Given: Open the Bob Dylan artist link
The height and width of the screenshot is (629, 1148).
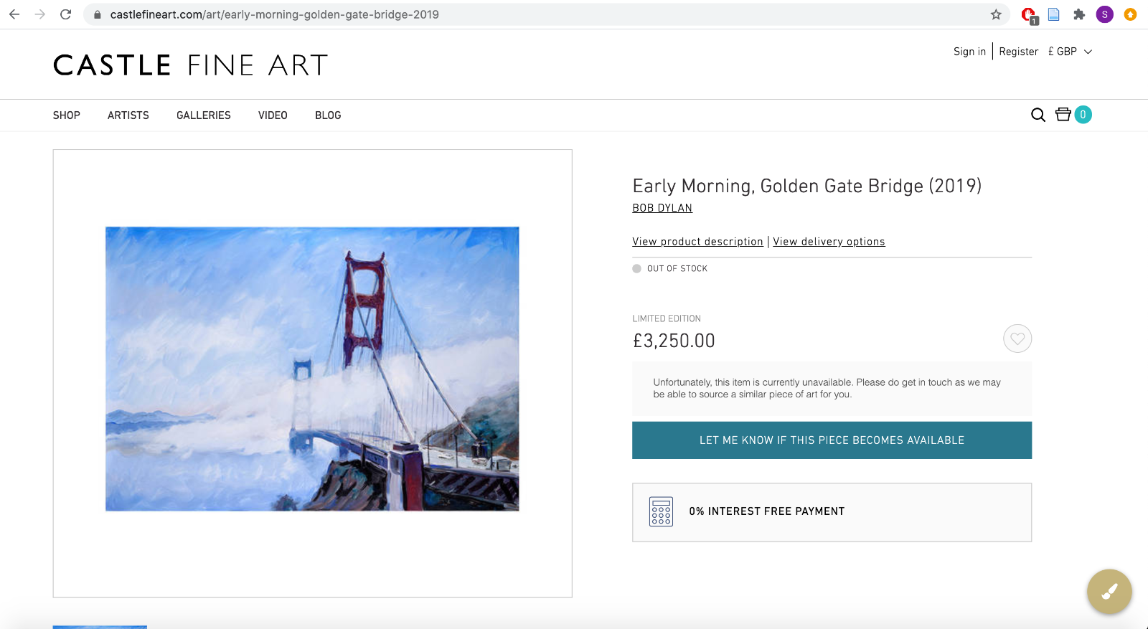Looking at the screenshot, I should point(662,208).
